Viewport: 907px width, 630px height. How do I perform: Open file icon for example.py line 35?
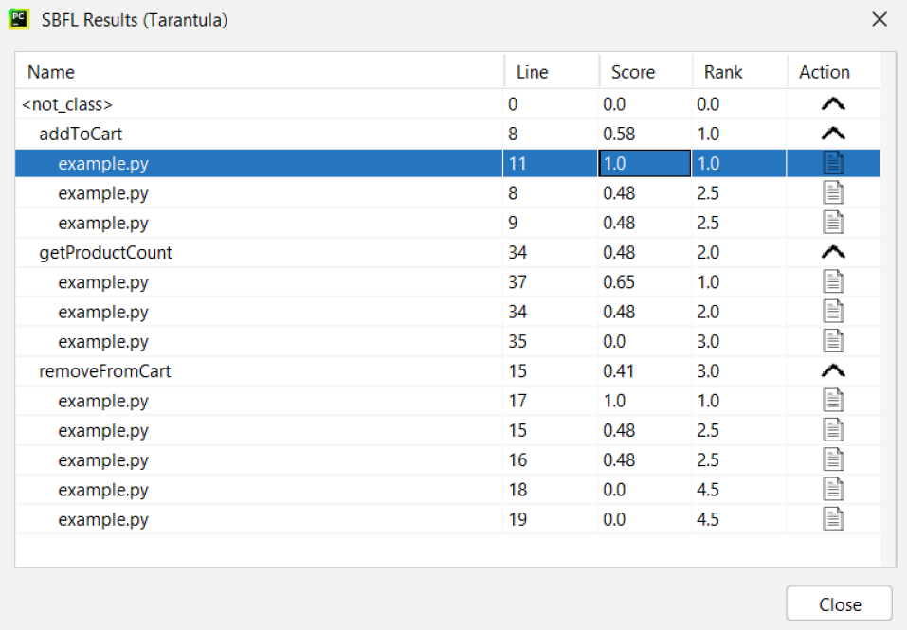[x=833, y=341]
